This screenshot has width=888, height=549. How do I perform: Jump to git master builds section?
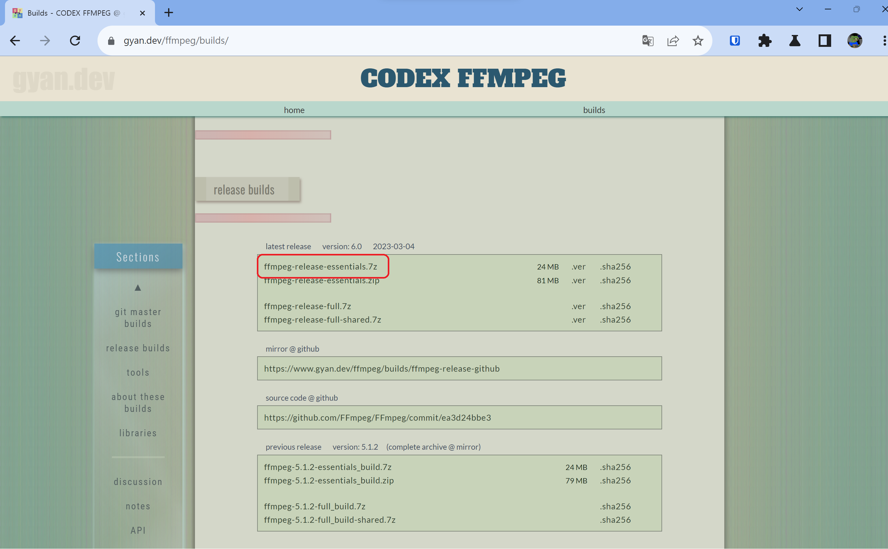point(138,318)
